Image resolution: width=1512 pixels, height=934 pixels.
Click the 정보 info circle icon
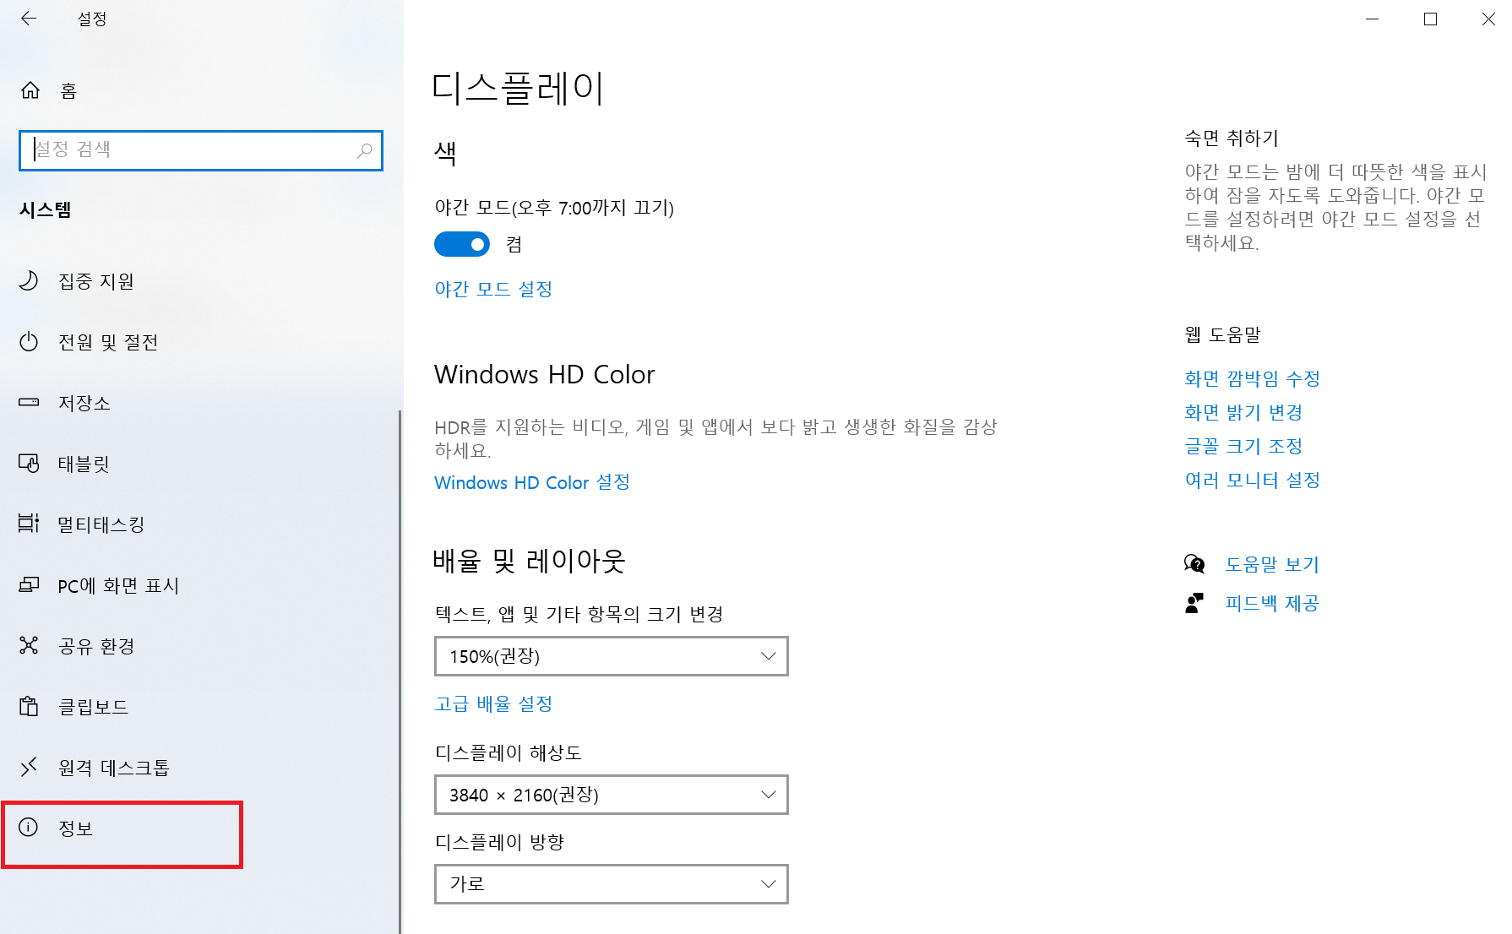coord(29,828)
